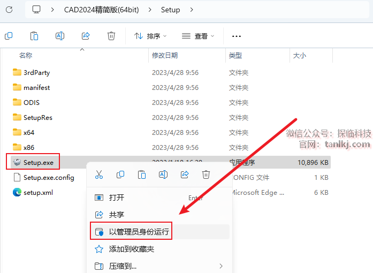Screen dimensions: 373x273
Task: Click the Rename icon in context menu
Action: pyautogui.click(x=163, y=175)
